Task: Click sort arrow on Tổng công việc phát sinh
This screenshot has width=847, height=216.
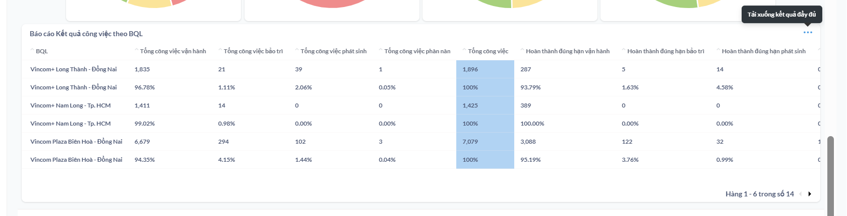Action: (297, 50)
